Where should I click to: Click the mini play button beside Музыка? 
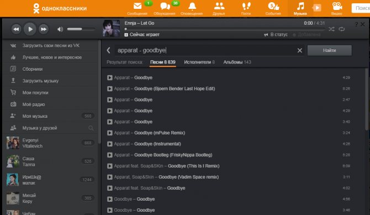pyautogui.click(x=317, y=8)
